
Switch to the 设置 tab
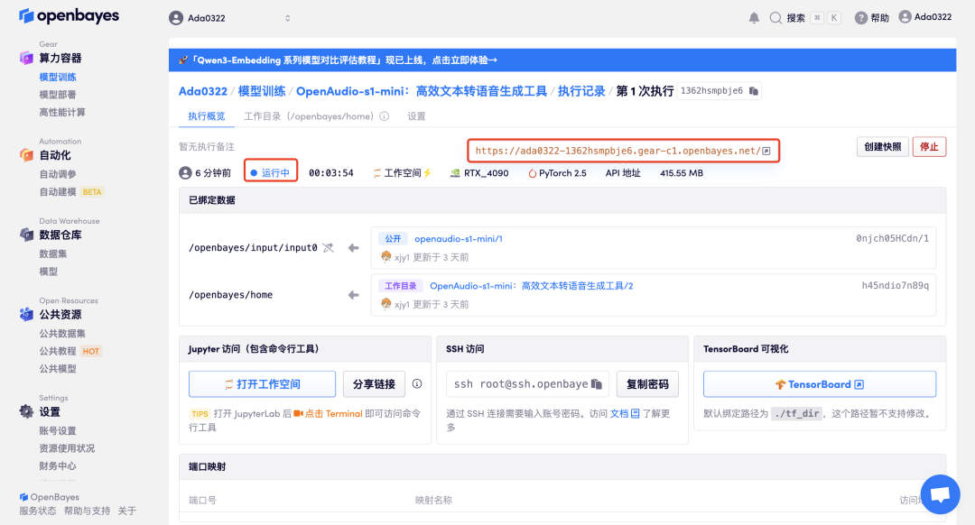(x=416, y=116)
